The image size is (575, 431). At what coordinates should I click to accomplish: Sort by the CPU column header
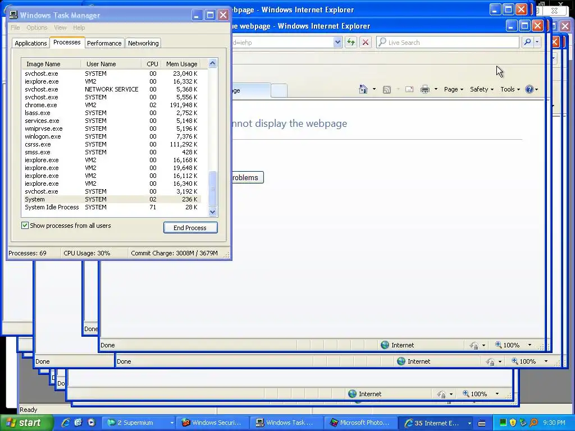152,64
